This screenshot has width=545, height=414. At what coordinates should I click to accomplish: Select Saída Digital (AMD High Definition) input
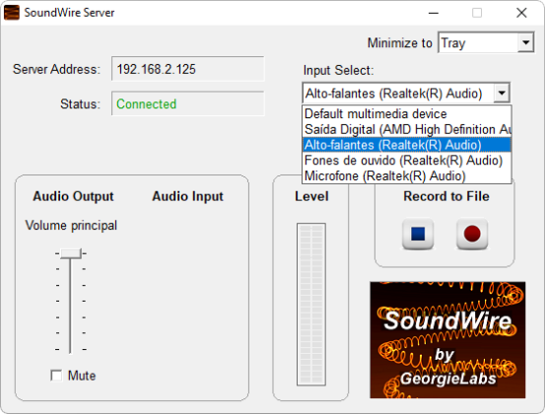[407, 130]
